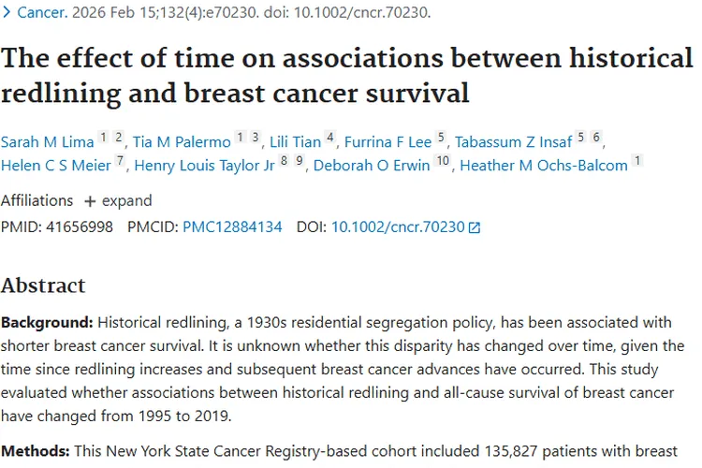Select author Deborah O Erwin

click(x=372, y=166)
